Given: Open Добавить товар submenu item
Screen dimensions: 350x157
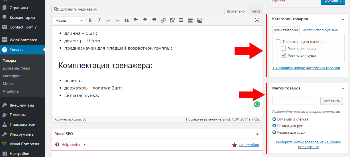Looking at the screenshot, I should 16,68.
